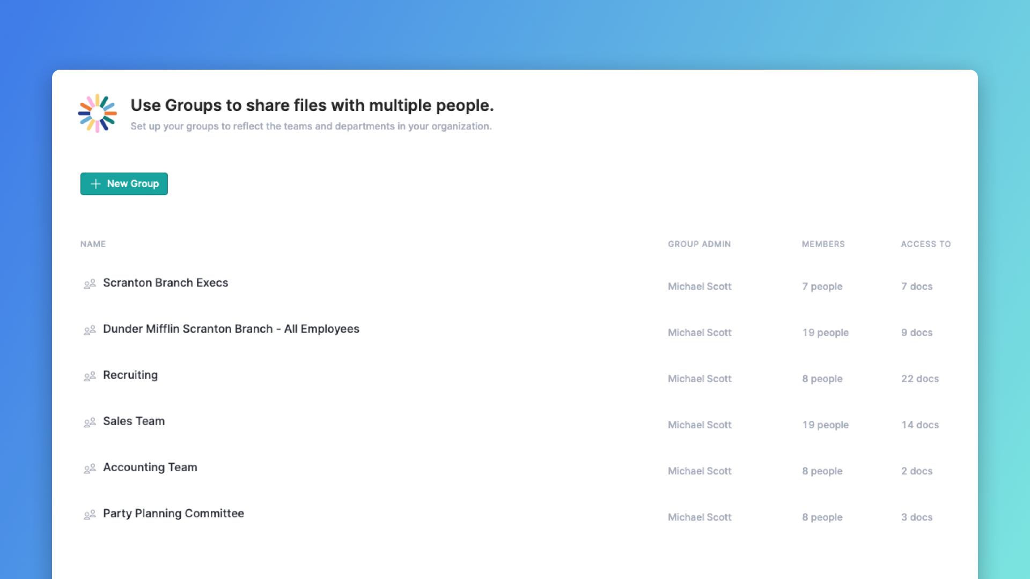Click the group icon beside Scranton Branch Execs
Viewport: 1030px width, 579px height.
click(x=90, y=284)
